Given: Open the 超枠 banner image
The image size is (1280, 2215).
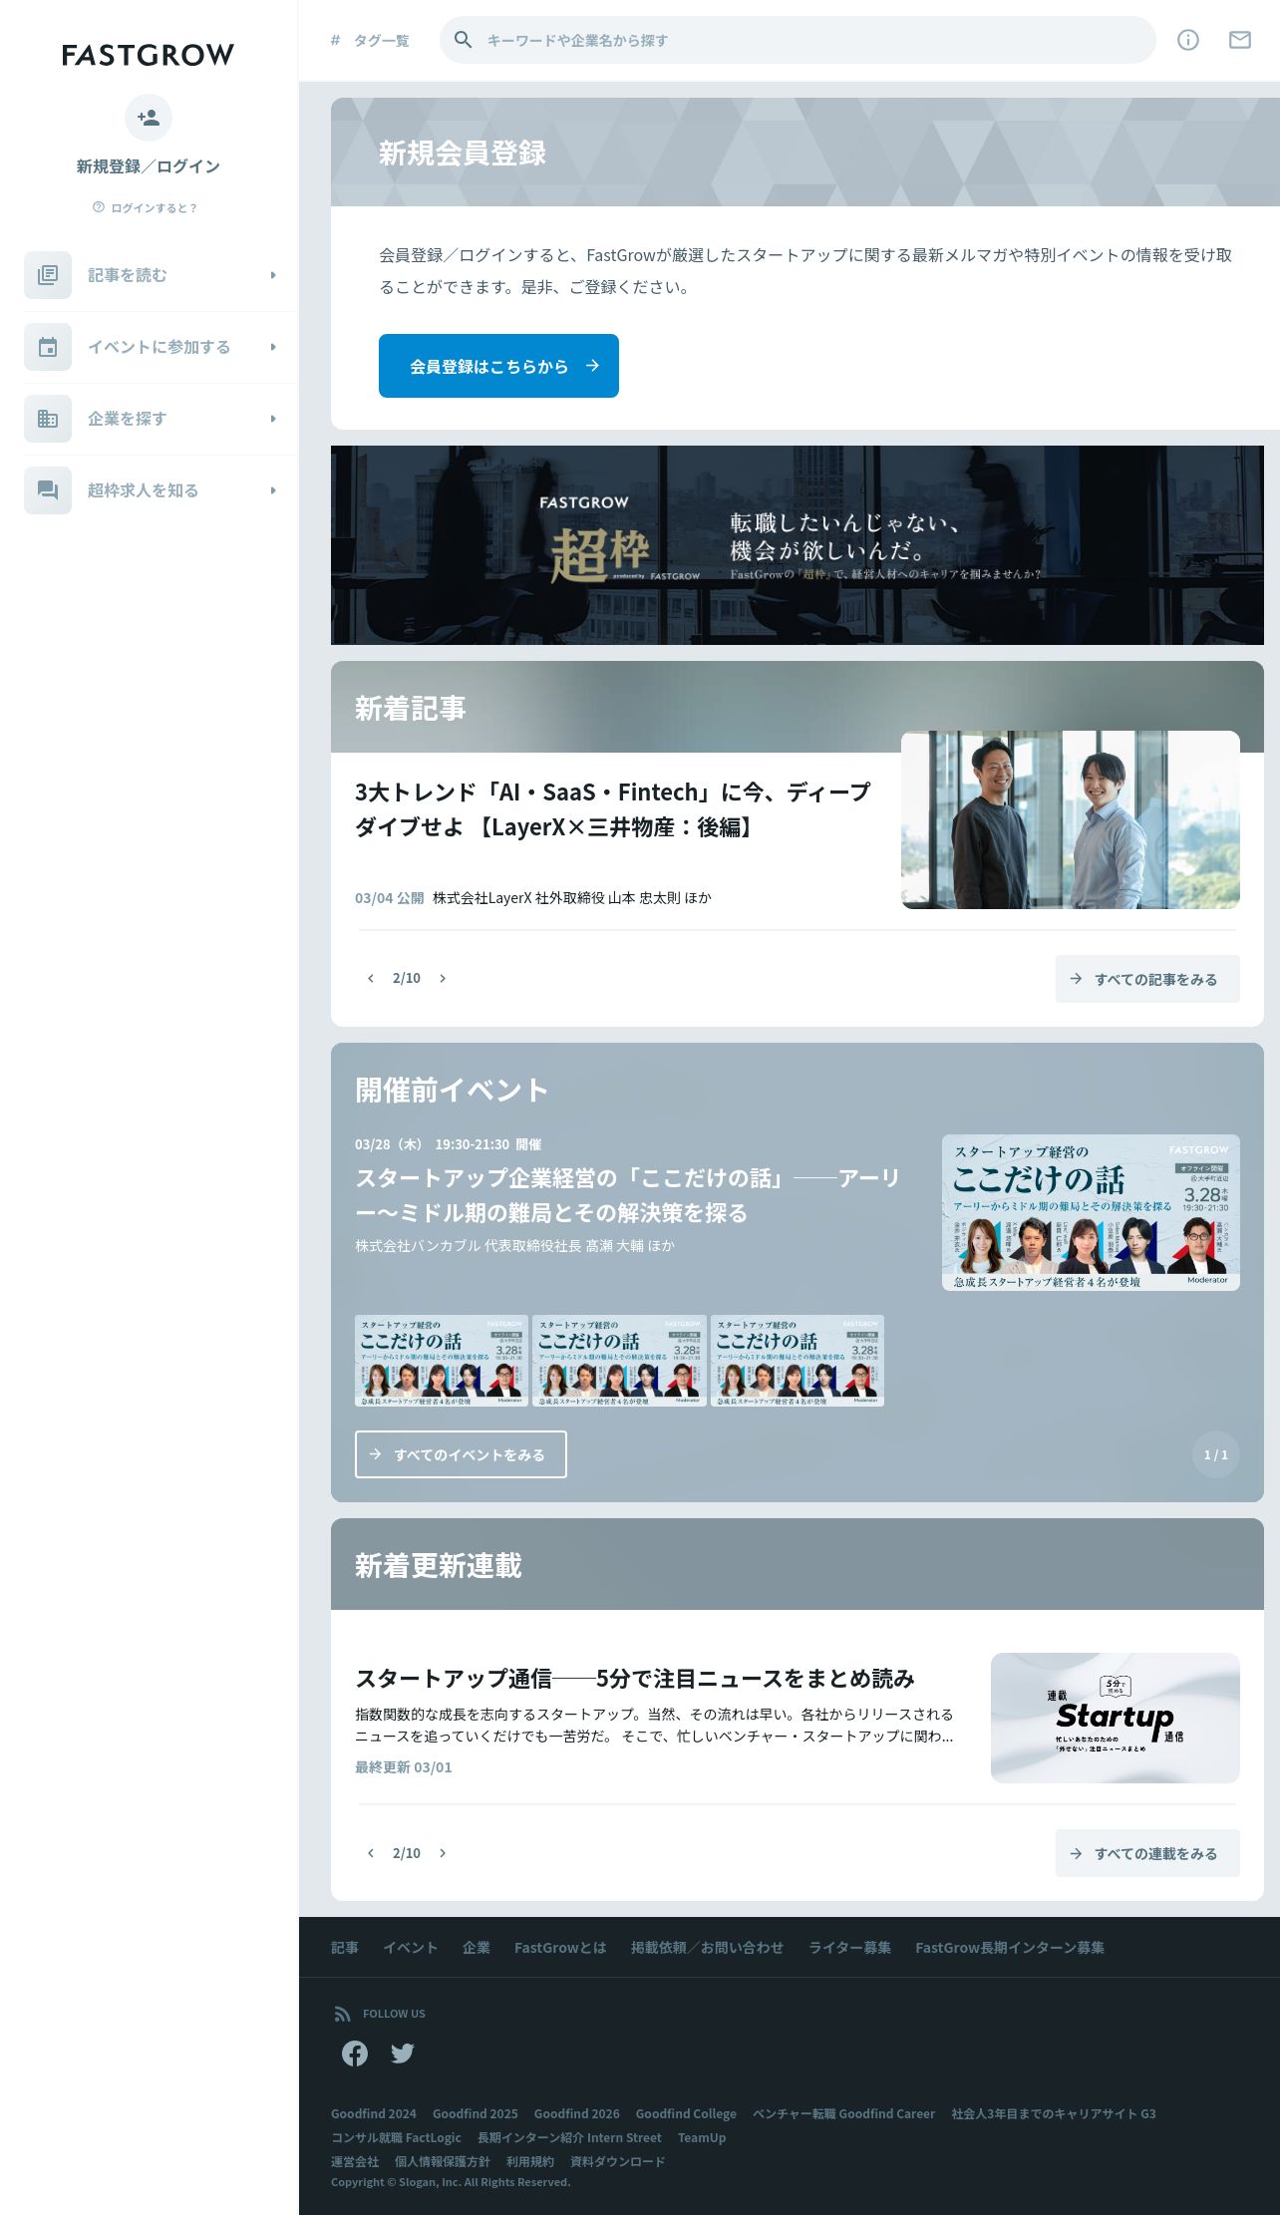Looking at the screenshot, I should tap(798, 545).
